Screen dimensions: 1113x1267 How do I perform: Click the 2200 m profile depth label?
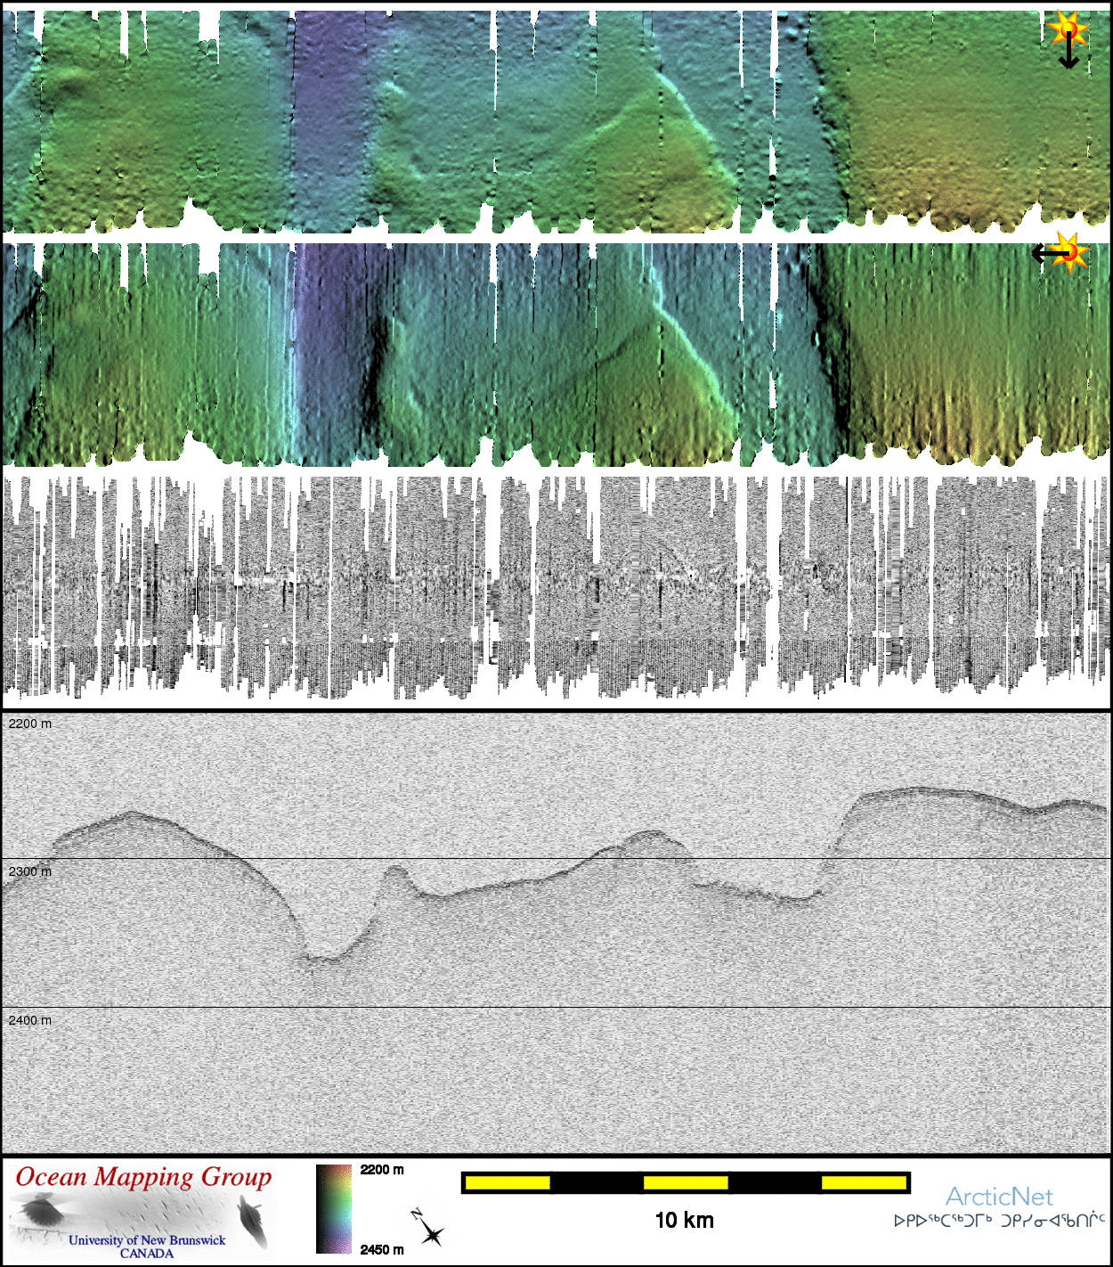pyautogui.click(x=30, y=723)
